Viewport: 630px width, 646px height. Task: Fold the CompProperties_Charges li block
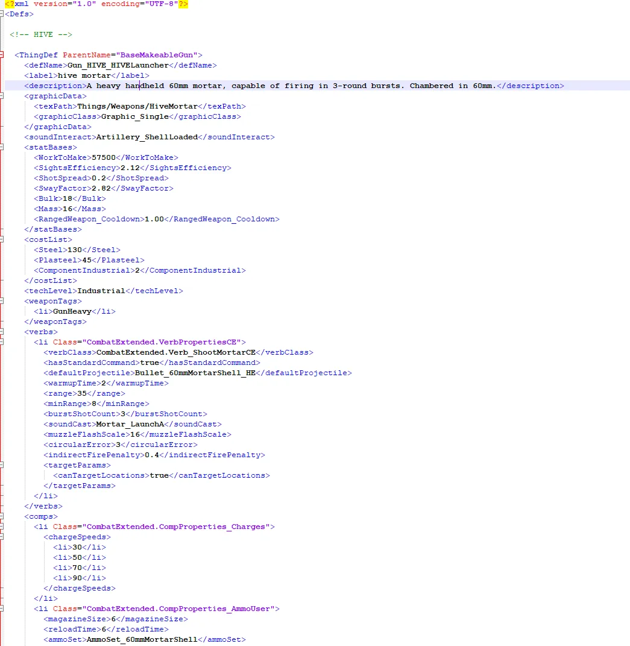click(2, 527)
